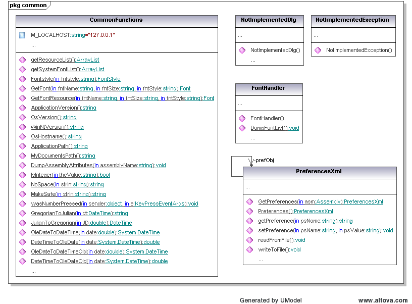Select the -prefObj association label

coord(264,160)
